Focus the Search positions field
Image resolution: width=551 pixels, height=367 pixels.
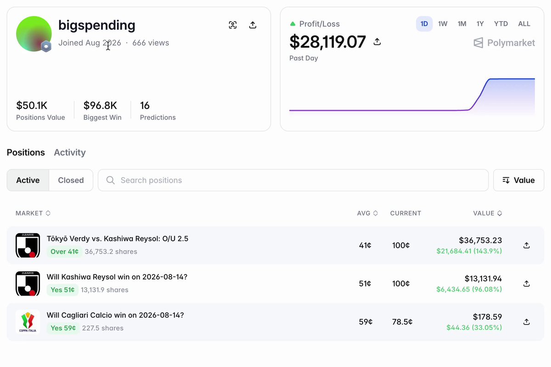click(x=293, y=180)
